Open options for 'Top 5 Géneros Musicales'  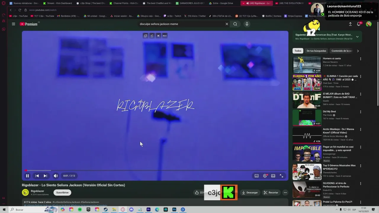(360, 166)
